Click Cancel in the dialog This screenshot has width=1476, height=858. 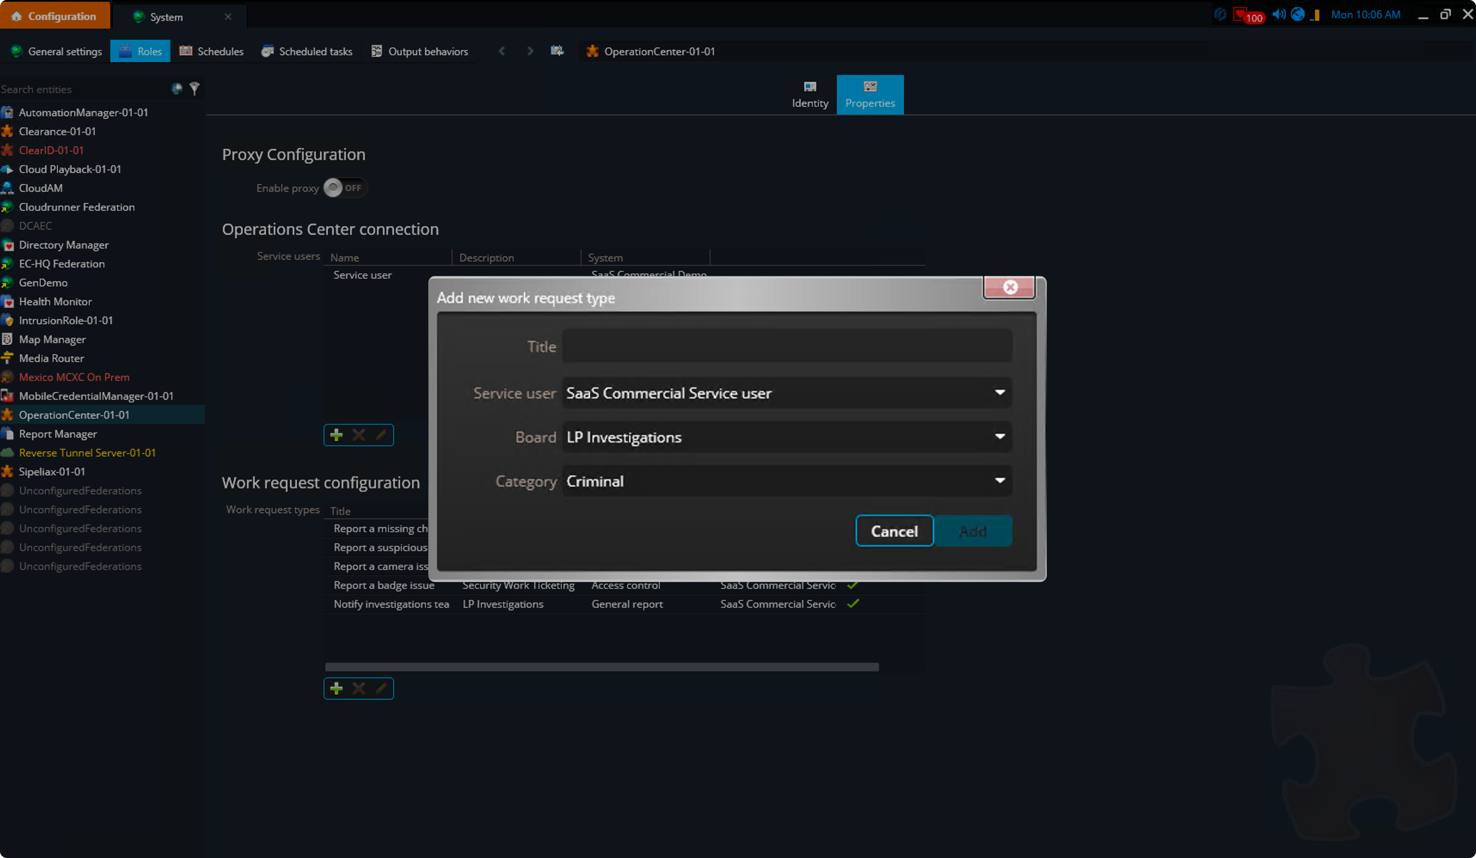pos(894,531)
